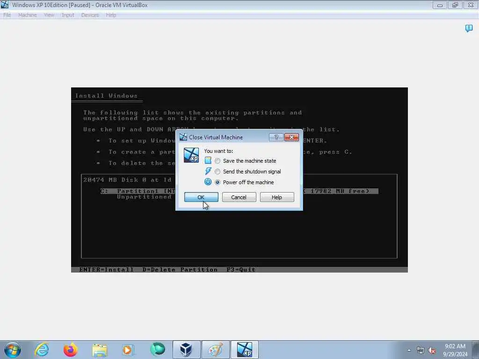Click the notification center speech bubble icon
The image size is (479, 359).
pos(469,29)
